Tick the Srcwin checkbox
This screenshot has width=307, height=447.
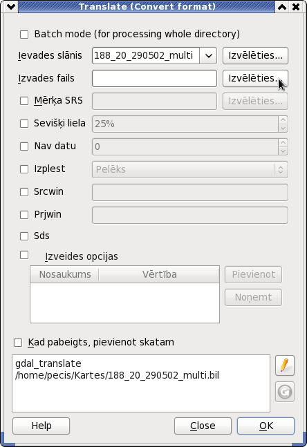[x=24, y=192]
